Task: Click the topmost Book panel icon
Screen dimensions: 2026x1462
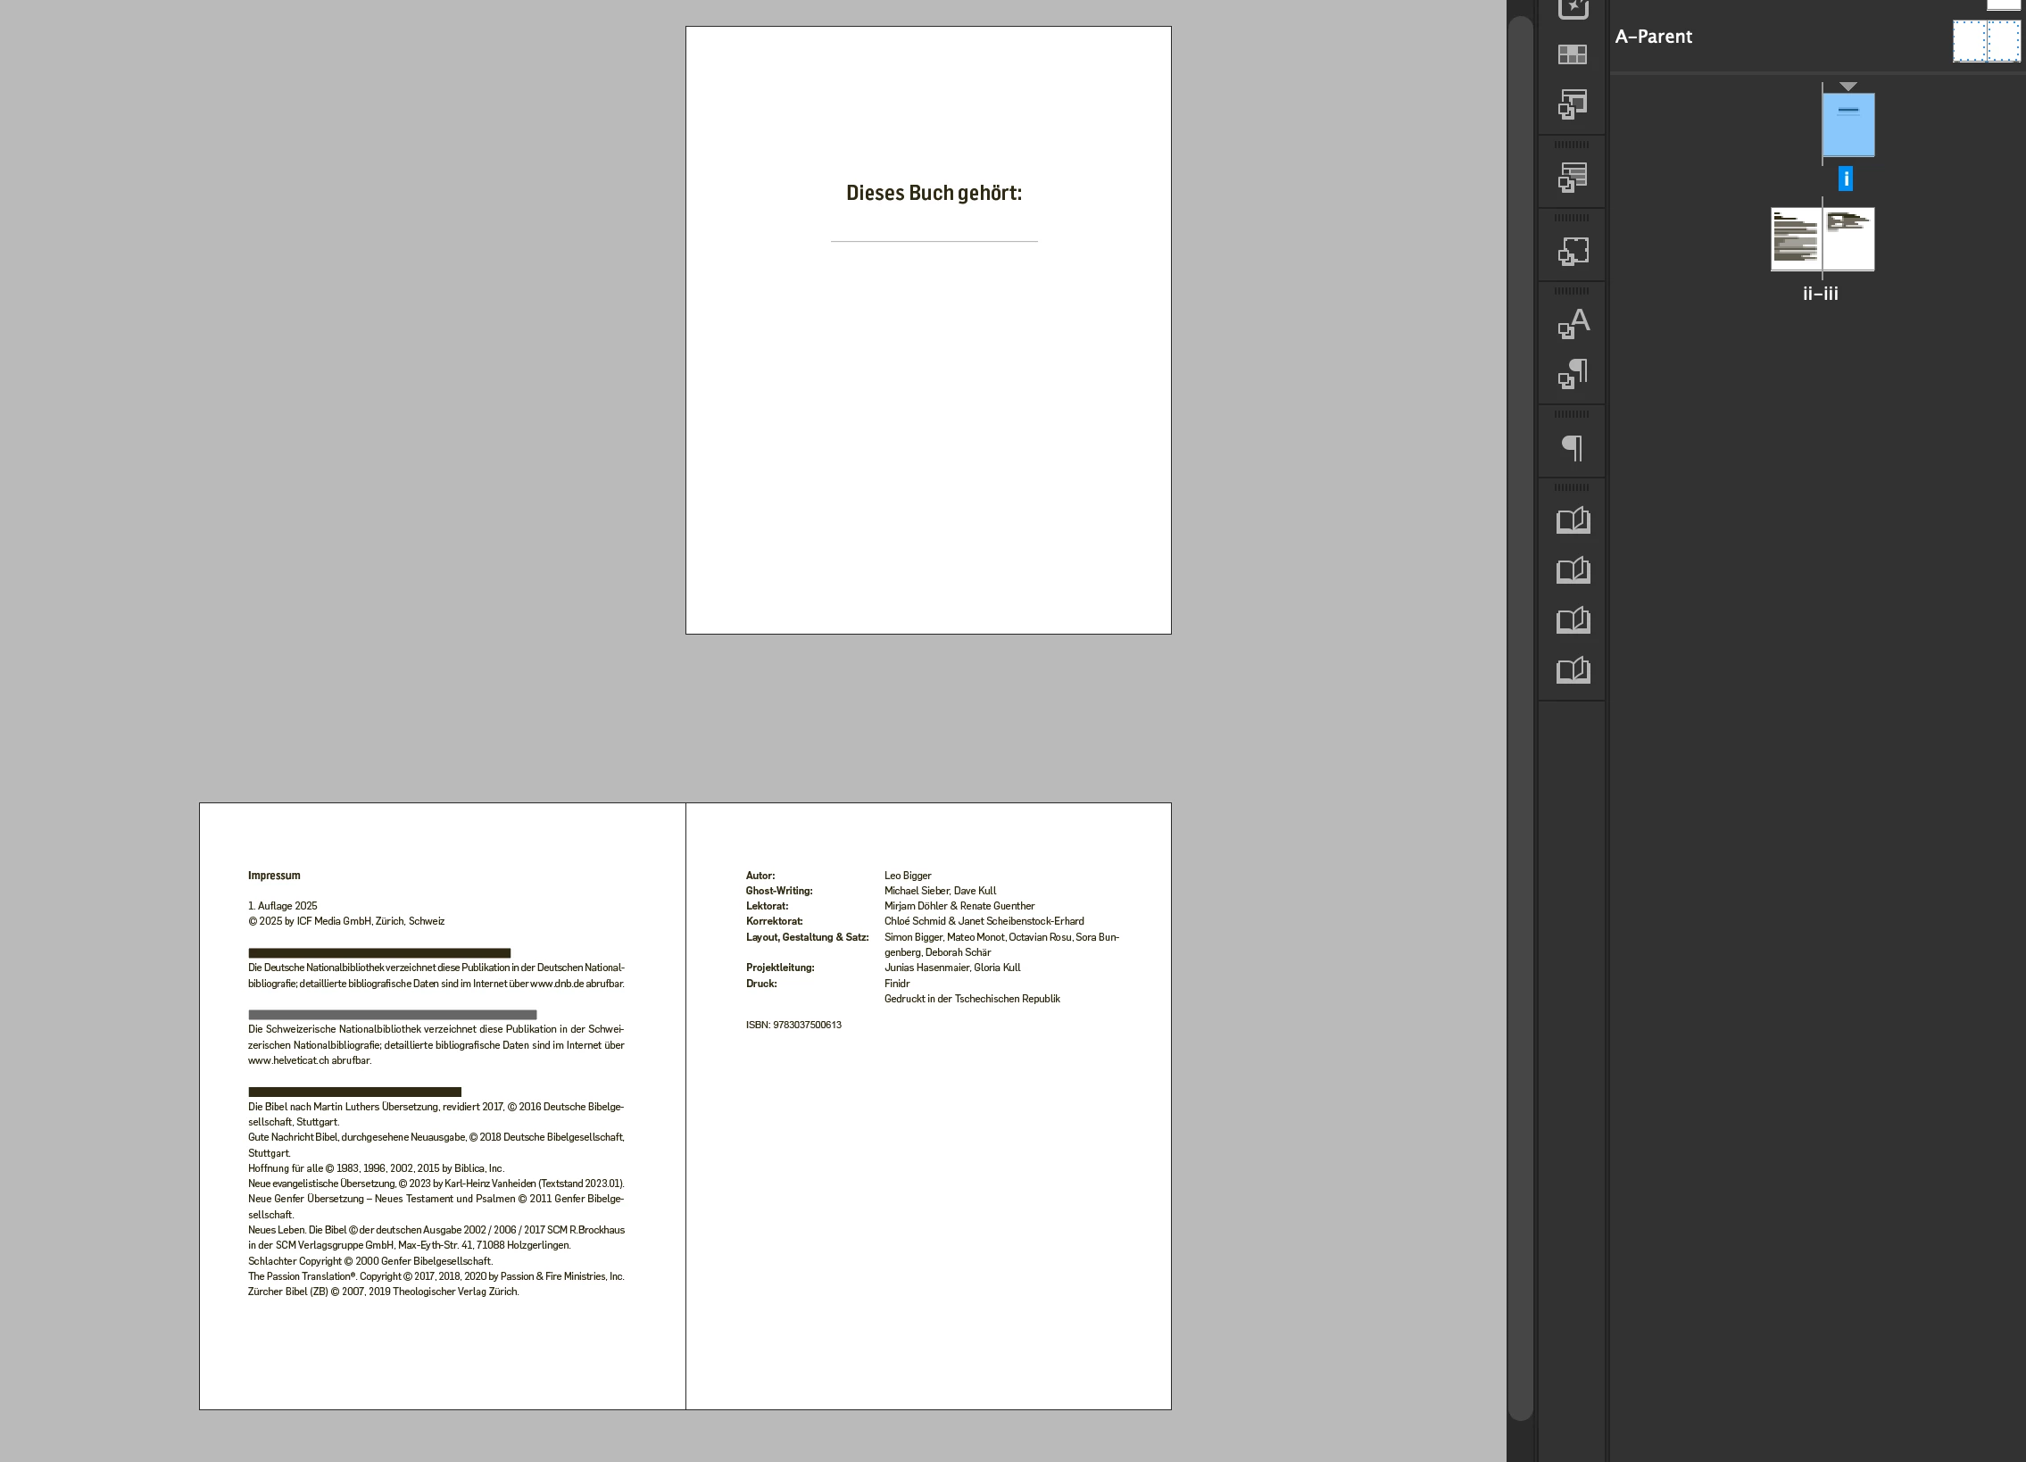Action: pos(1573,520)
